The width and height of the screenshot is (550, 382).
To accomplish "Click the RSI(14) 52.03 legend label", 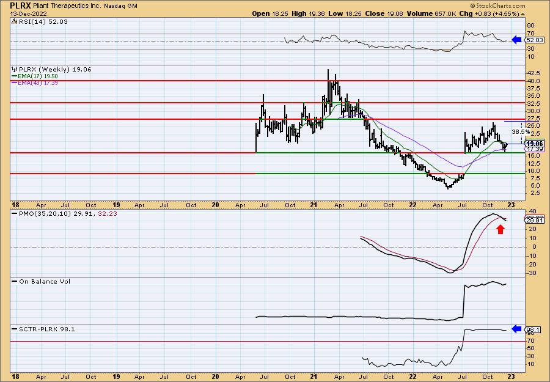I will pyautogui.click(x=43, y=21).
